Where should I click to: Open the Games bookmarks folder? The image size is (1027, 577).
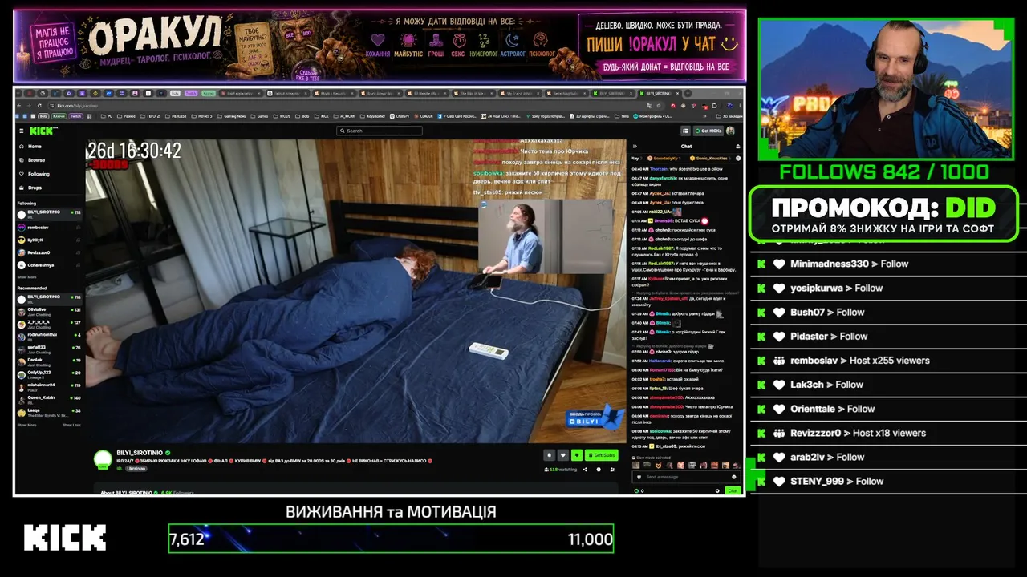(x=259, y=116)
